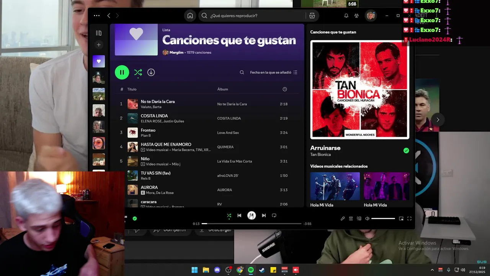Open the first 'Hola Mi Vida' video thumbnail
The image size is (490, 276).
(335, 186)
